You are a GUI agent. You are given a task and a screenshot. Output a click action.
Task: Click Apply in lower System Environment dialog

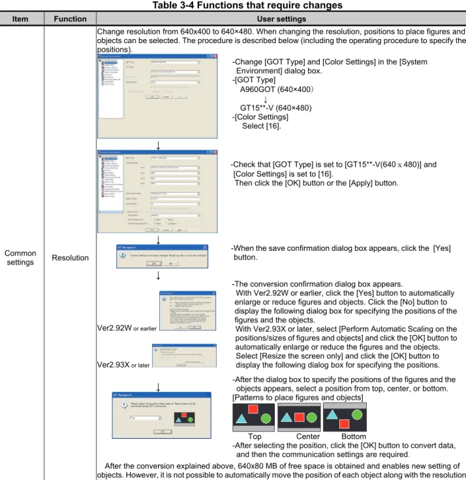coord(180,230)
